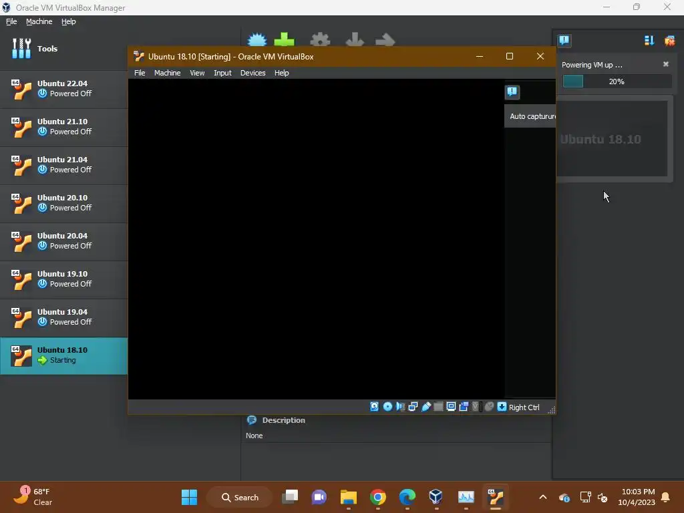Click the muted volume tray icon
This screenshot has height=513, width=684.
tap(603, 497)
